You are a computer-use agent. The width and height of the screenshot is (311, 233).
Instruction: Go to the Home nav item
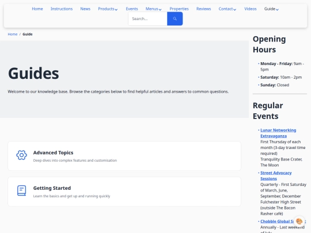37,9
